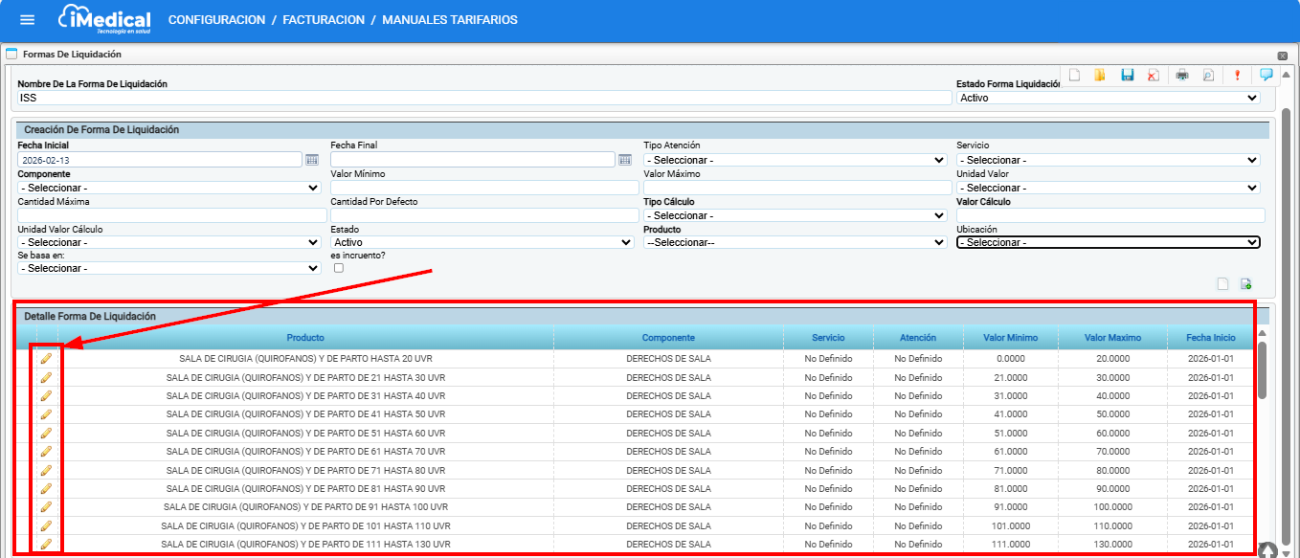This screenshot has height=558, width=1300.
Task: Click the red exclamation mark icon
Action: [1237, 76]
